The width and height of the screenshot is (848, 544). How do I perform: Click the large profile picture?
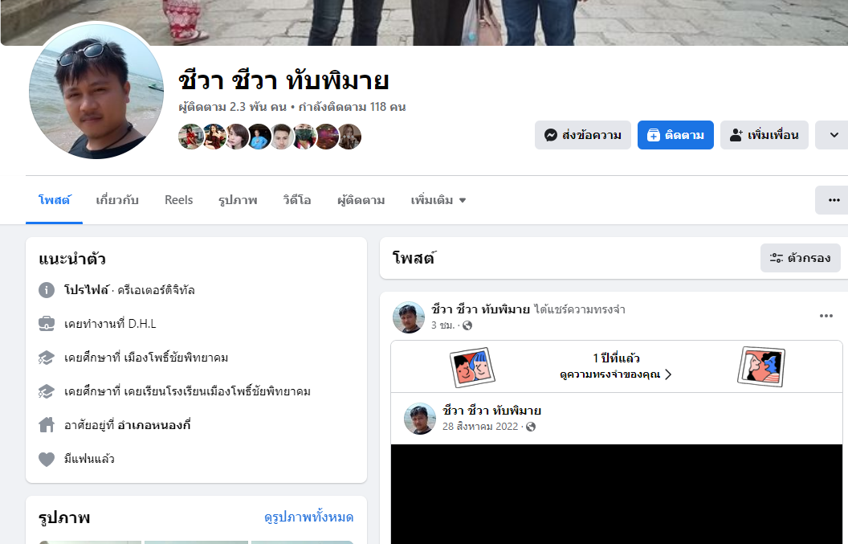click(96, 91)
